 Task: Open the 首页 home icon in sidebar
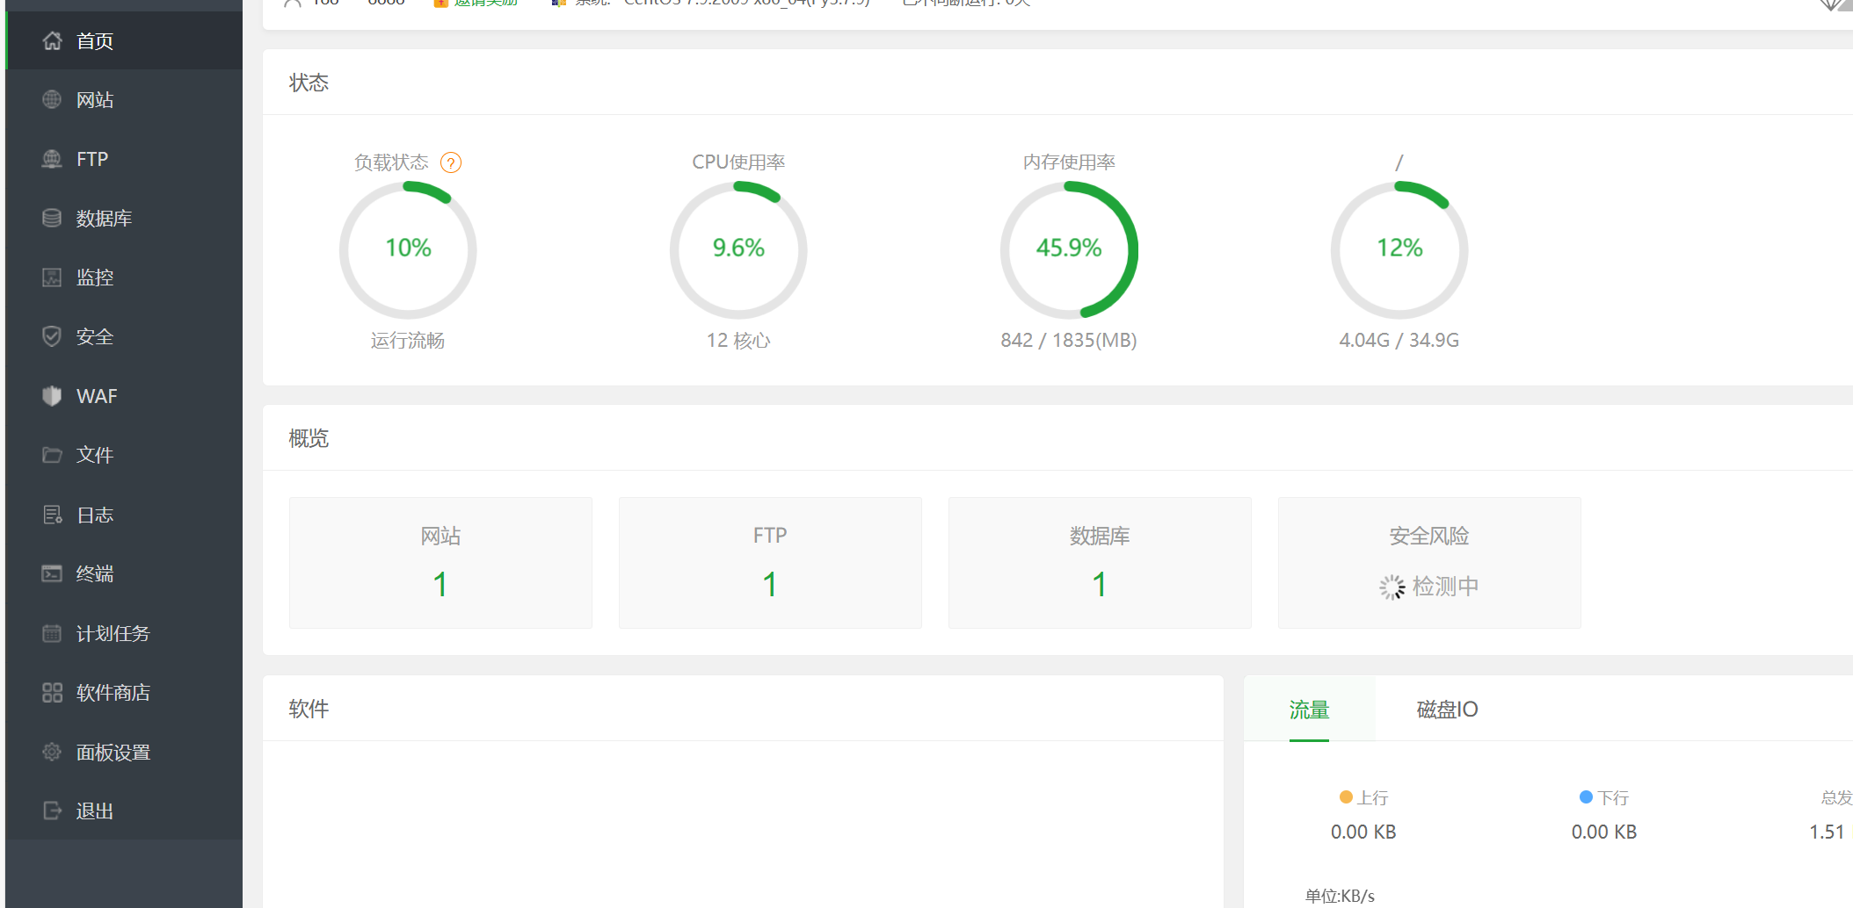[x=52, y=40]
